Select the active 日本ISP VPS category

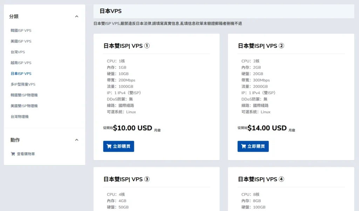pyautogui.click(x=21, y=74)
